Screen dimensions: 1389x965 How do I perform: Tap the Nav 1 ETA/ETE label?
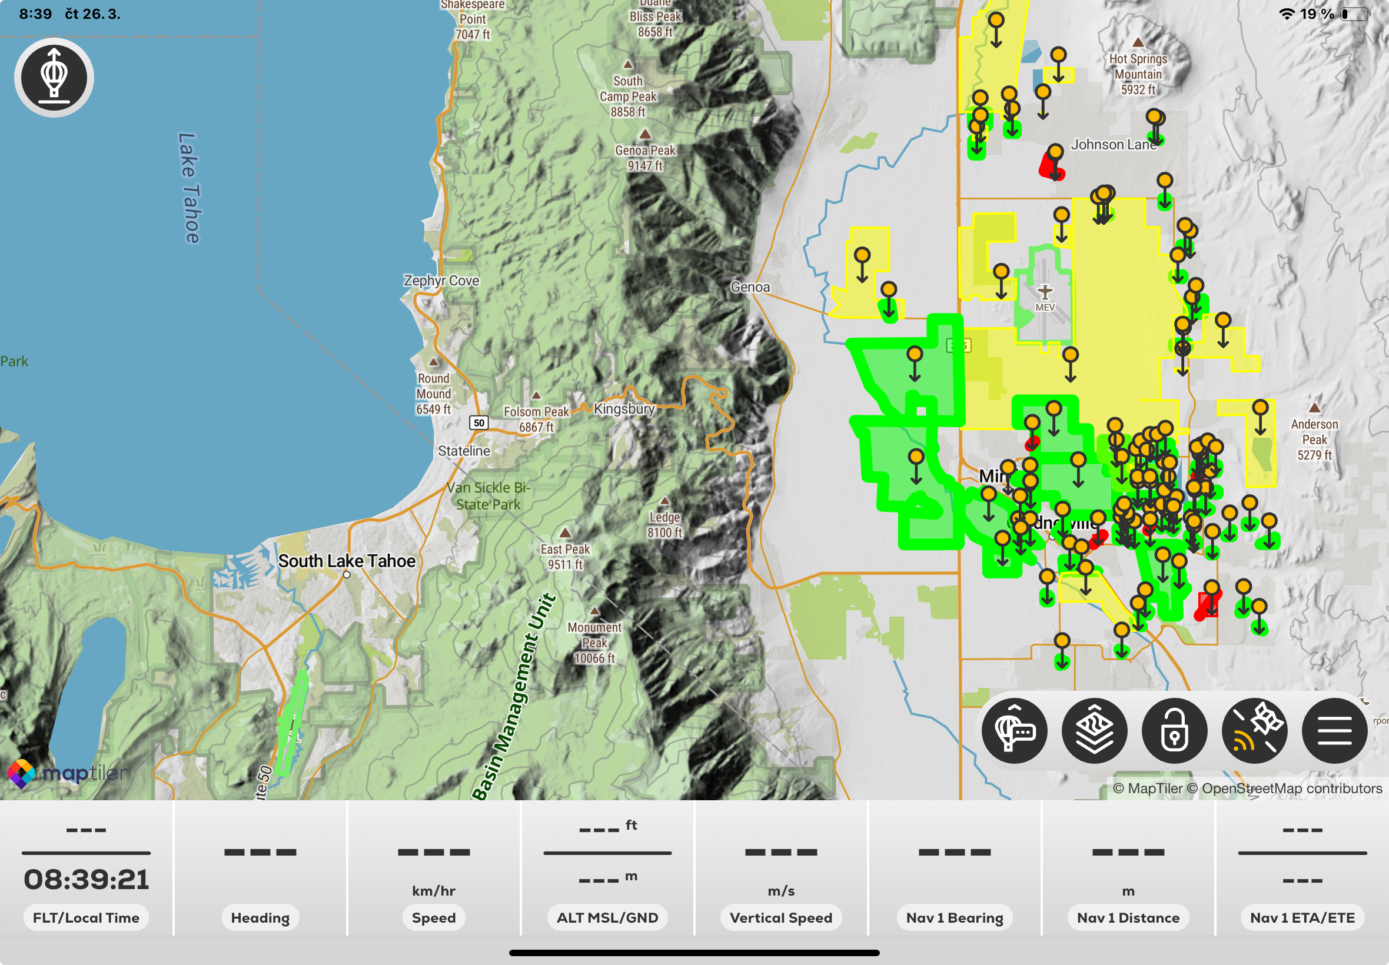pos(1302,917)
